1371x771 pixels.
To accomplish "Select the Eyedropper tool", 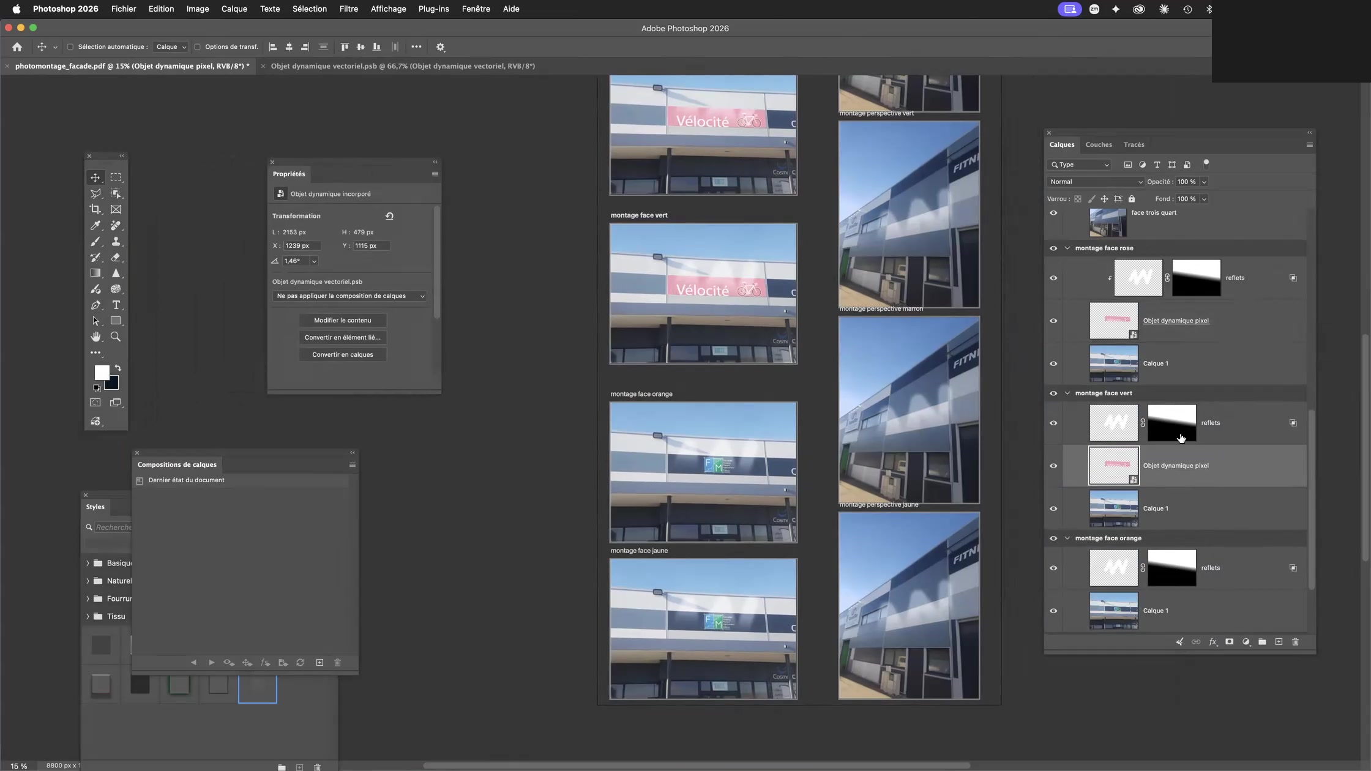I will pos(95,225).
